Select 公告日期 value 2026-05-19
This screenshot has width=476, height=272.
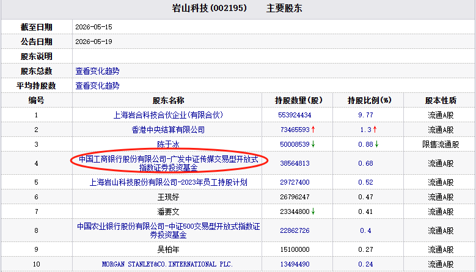(94, 42)
